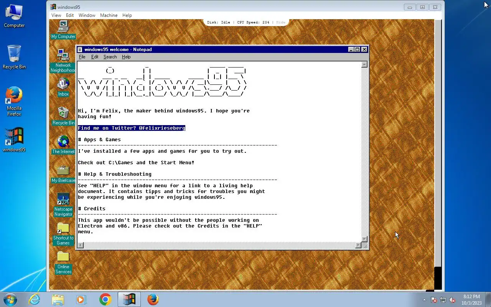
Task: Close the Notepad window
Action: tap(364, 49)
